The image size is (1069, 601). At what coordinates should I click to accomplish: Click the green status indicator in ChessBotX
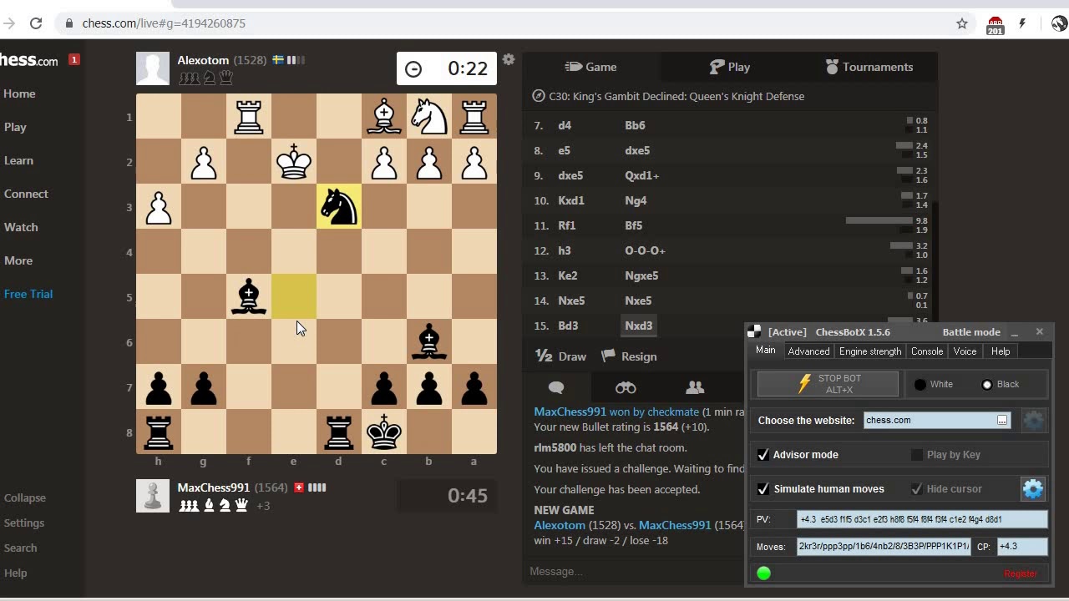pyautogui.click(x=763, y=573)
